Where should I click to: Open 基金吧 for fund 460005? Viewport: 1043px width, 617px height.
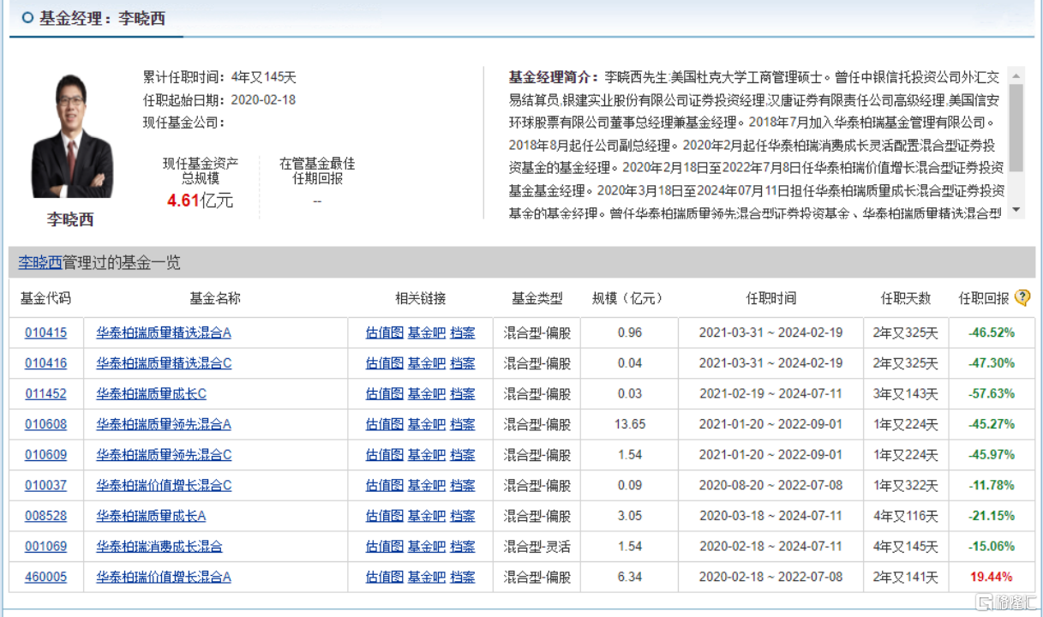click(427, 577)
